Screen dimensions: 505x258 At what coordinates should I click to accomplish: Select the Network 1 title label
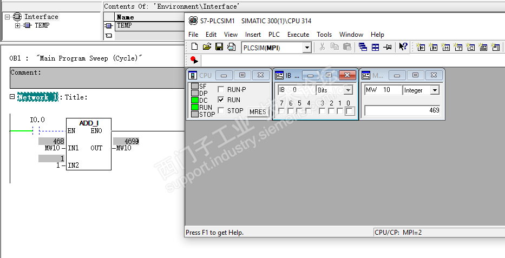point(38,97)
